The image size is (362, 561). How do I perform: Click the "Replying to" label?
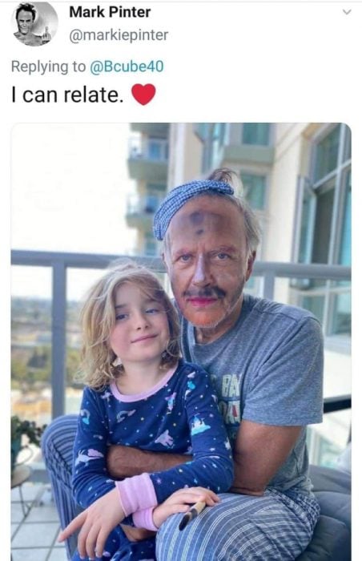pos(49,67)
